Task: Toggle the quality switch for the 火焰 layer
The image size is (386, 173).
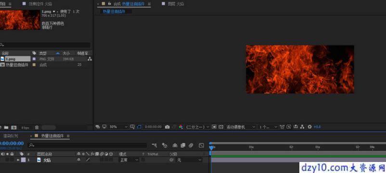Action: coord(88,160)
